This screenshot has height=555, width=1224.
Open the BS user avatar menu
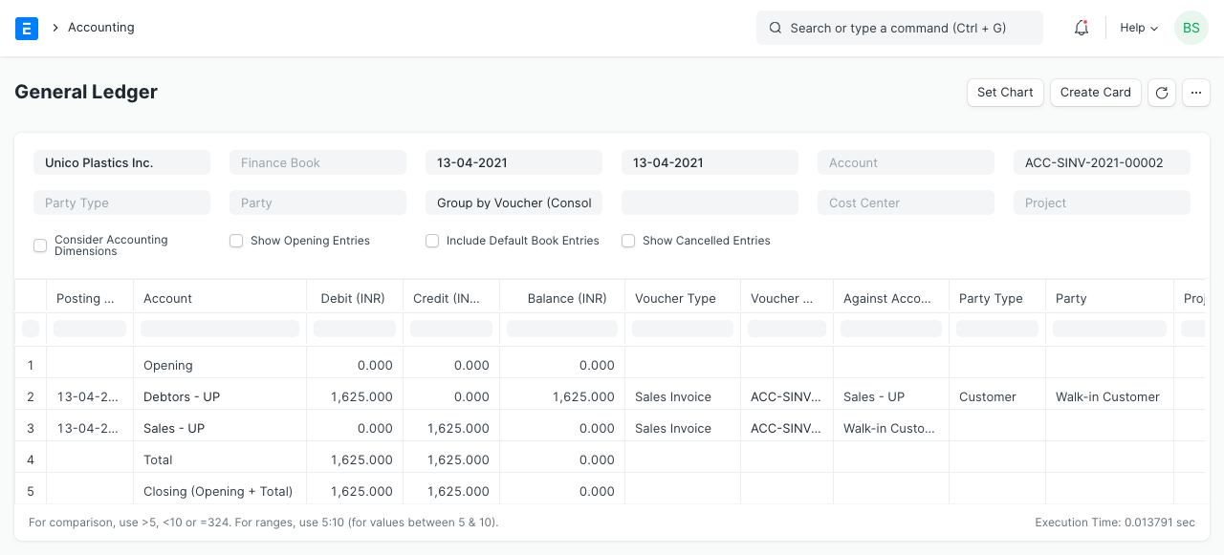pyautogui.click(x=1191, y=28)
